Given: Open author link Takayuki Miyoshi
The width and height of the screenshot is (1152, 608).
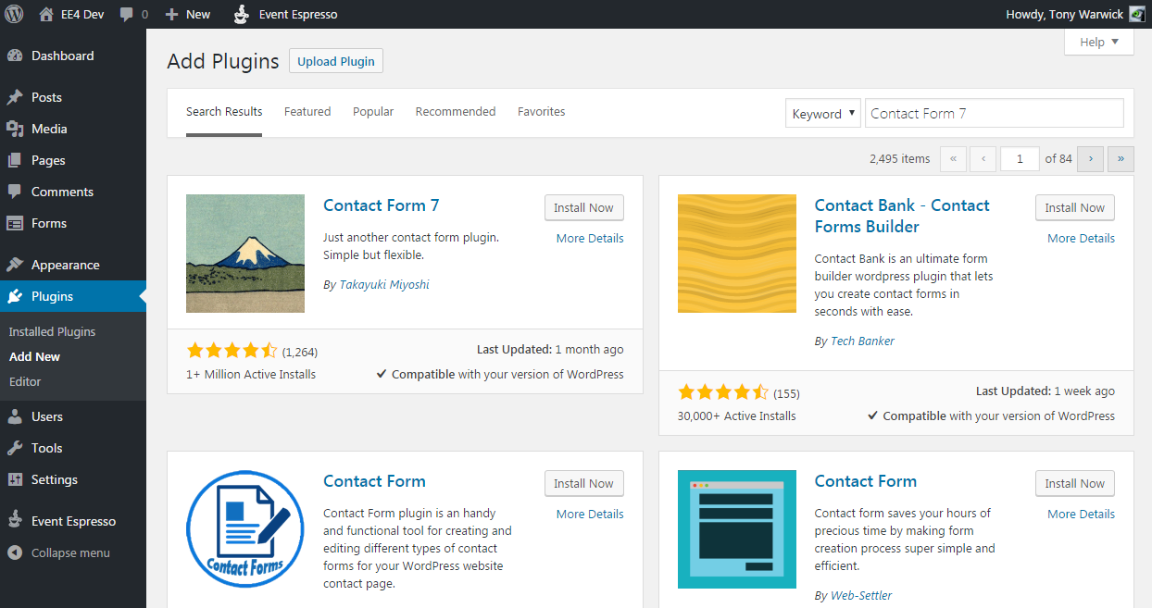Looking at the screenshot, I should point(384,285).
